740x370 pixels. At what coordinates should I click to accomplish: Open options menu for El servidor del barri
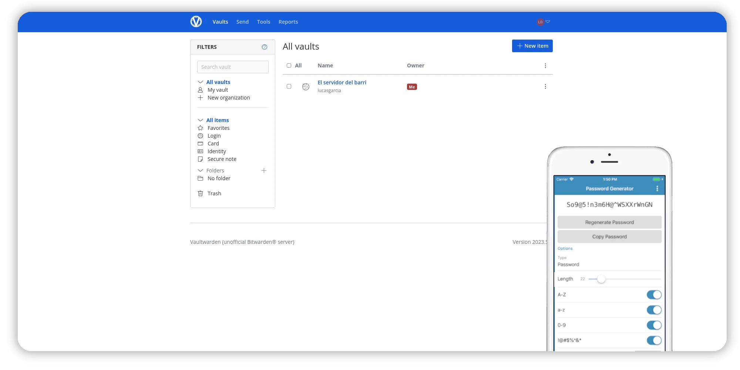click(x=545, y=87)
